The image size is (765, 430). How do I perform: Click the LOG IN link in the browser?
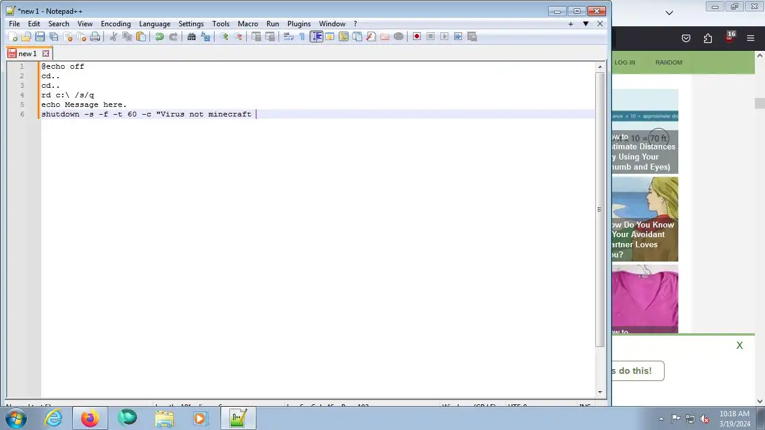coord(625,62)
